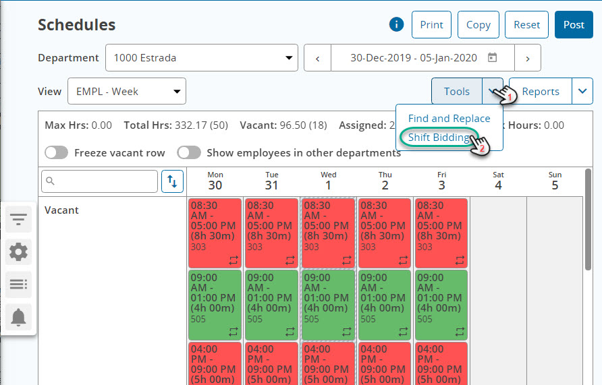Click repeat icon on Tuesday 08:30 AM shift
Image resolution: width=602 pixels, height=385 pixels.
tap(290, 260)
